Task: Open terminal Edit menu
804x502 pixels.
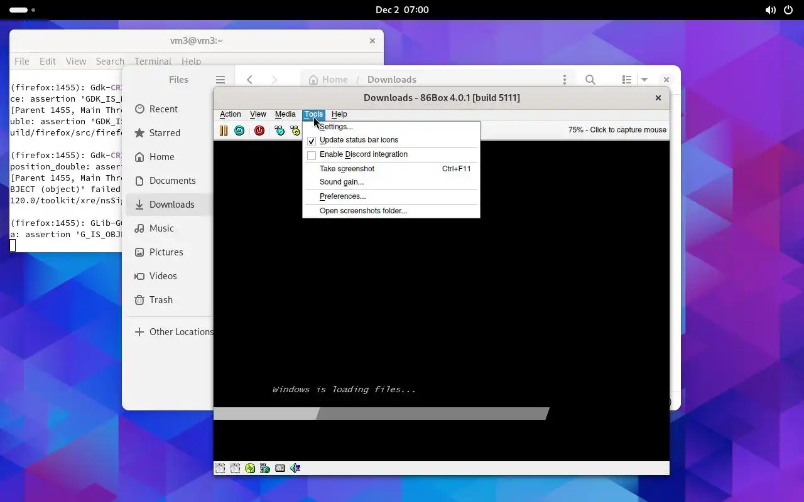Action: (x=48, y=61)
